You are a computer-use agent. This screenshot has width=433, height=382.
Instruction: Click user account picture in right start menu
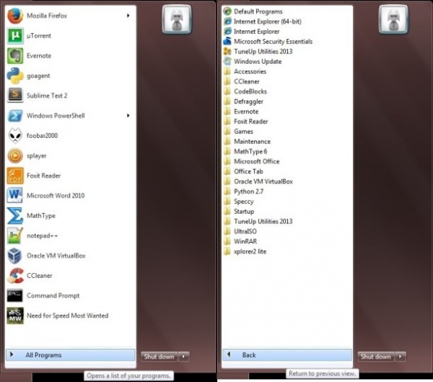(x=393, y=20)
